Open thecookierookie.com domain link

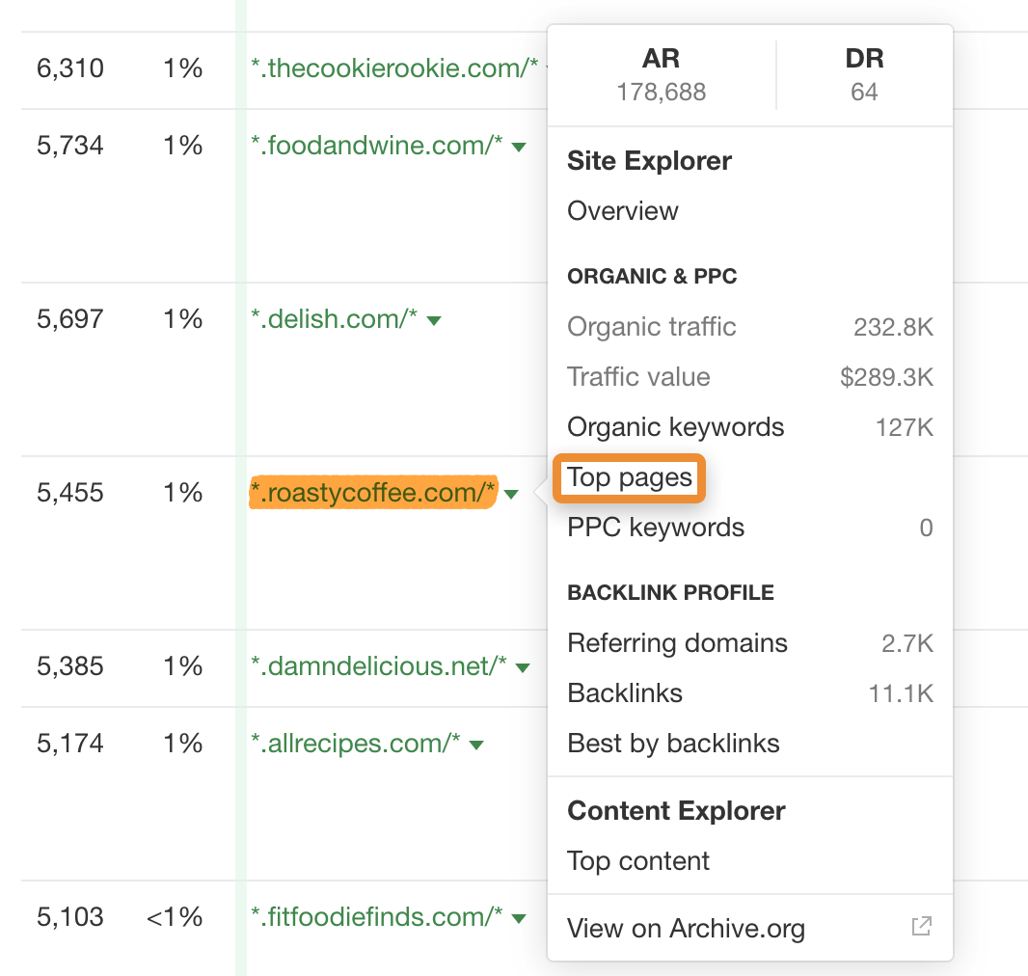click(x=394, y=68)
